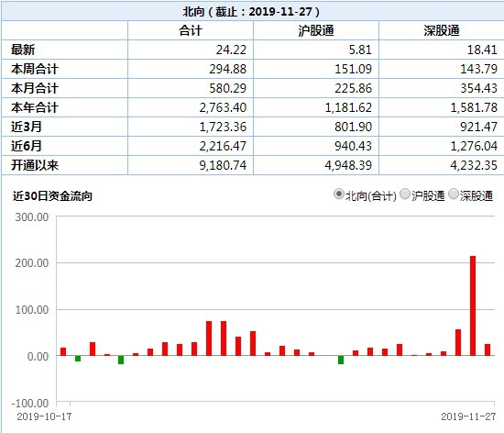Click the 0.00 axis label

38,357
